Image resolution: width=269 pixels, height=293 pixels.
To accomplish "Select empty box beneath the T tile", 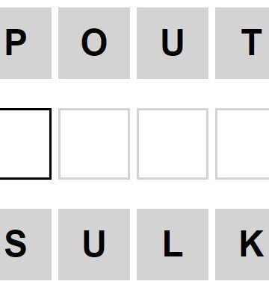I will pyautogui.click(x=242, y=144).
